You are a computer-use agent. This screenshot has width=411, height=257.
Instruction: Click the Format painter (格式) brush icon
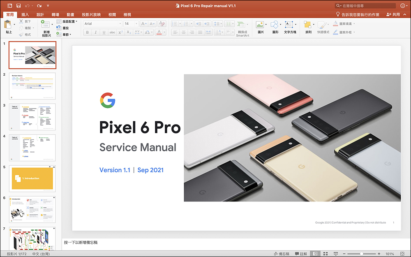[21, 35]
